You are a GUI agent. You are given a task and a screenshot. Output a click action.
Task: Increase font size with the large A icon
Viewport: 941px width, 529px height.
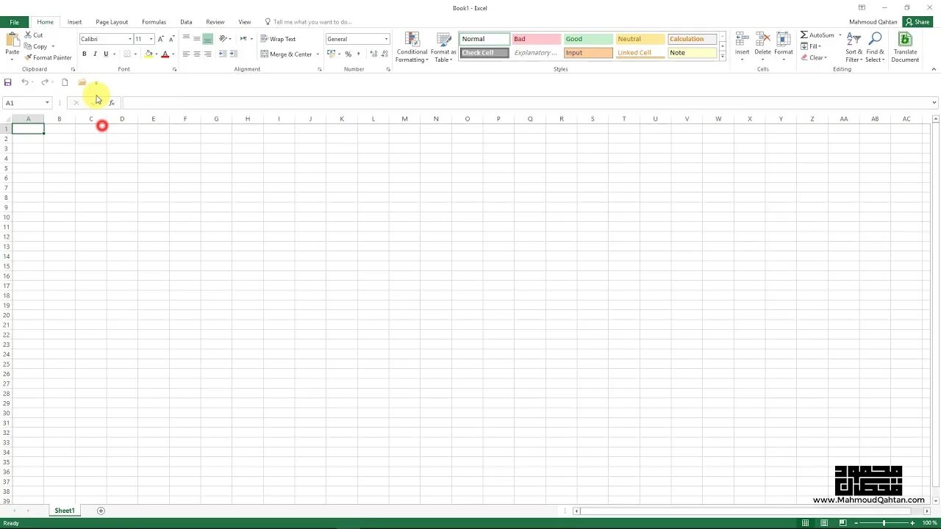tap(160, 39)
